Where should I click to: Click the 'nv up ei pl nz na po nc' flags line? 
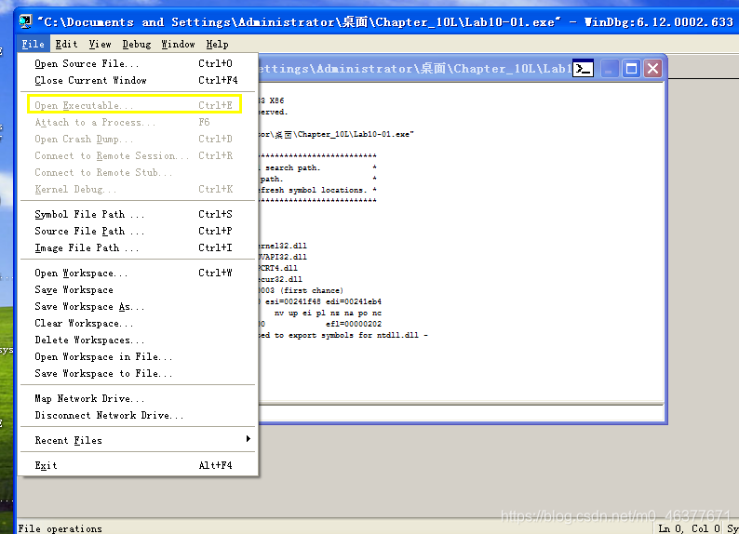point(328,314)
